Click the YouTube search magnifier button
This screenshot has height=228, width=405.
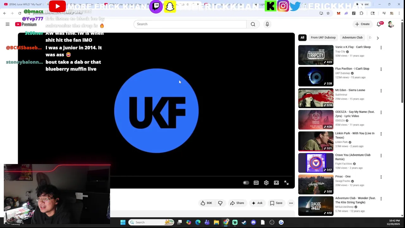pos(253,24)
